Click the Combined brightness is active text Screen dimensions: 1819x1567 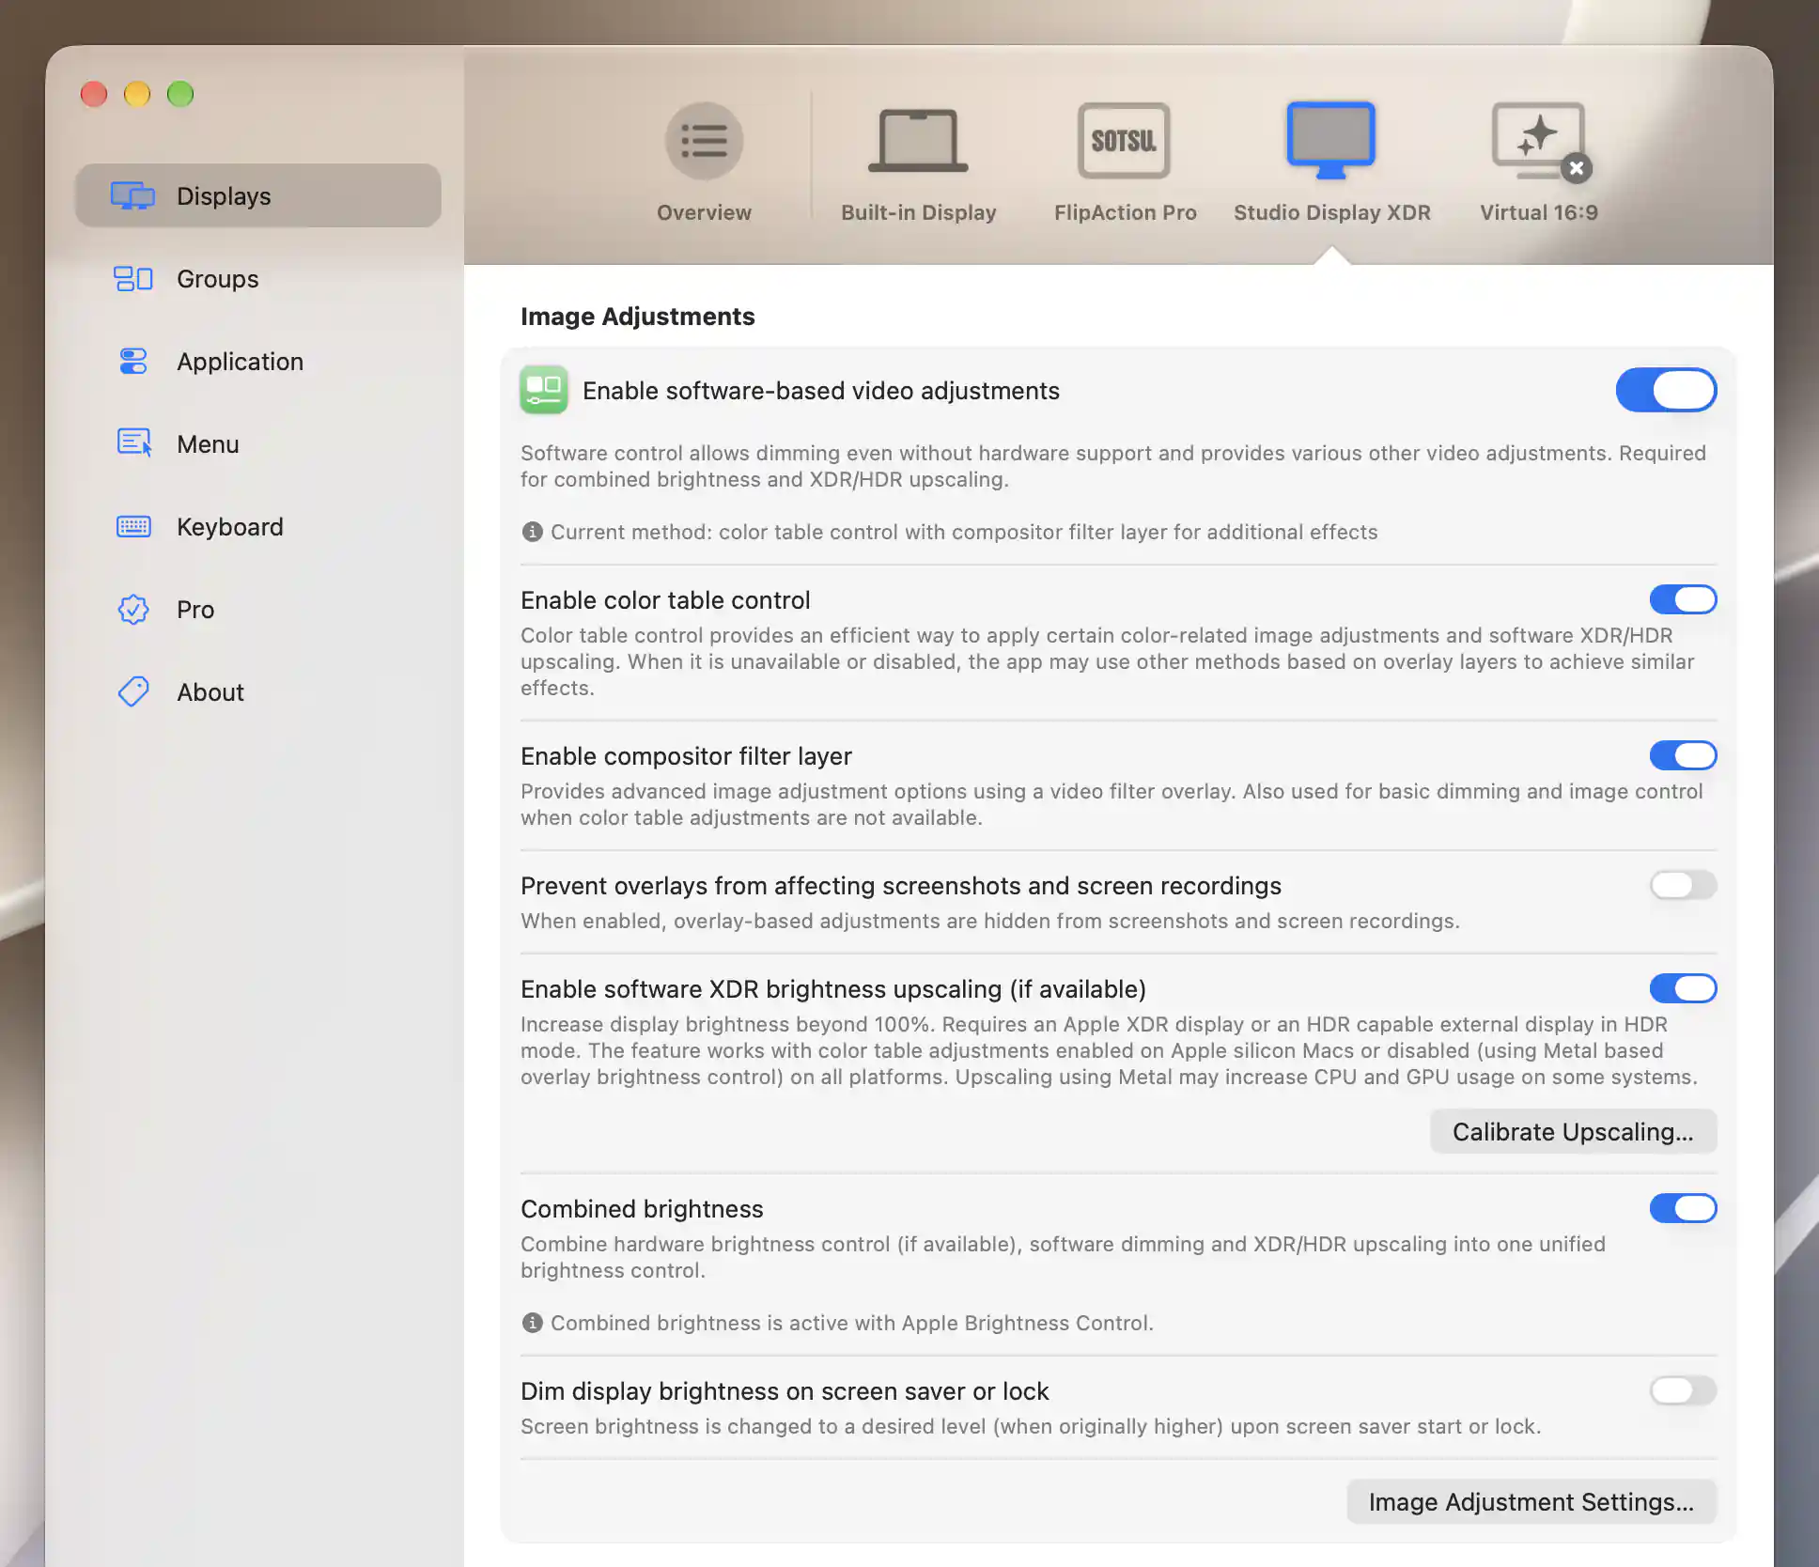pos(851,1323)
